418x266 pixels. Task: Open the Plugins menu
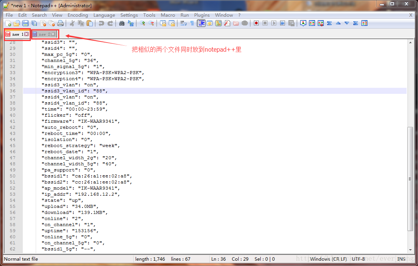pos(202,15)
